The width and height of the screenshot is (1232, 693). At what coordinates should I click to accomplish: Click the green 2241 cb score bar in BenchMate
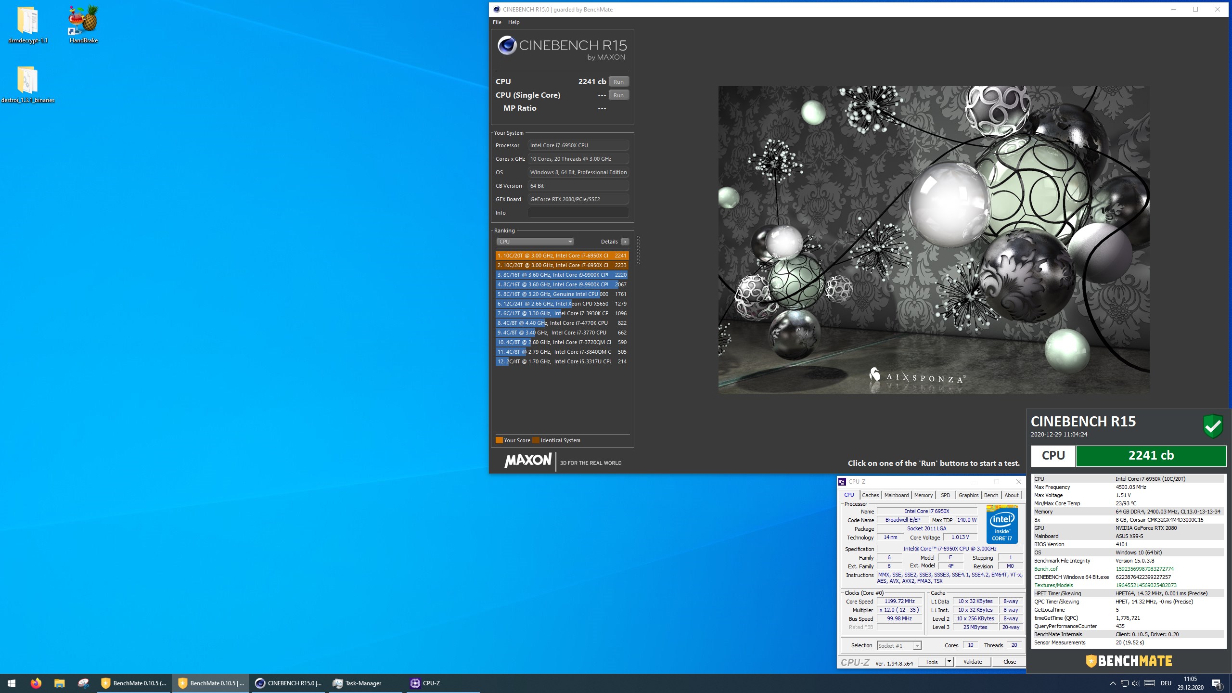tap(1151, 456)
